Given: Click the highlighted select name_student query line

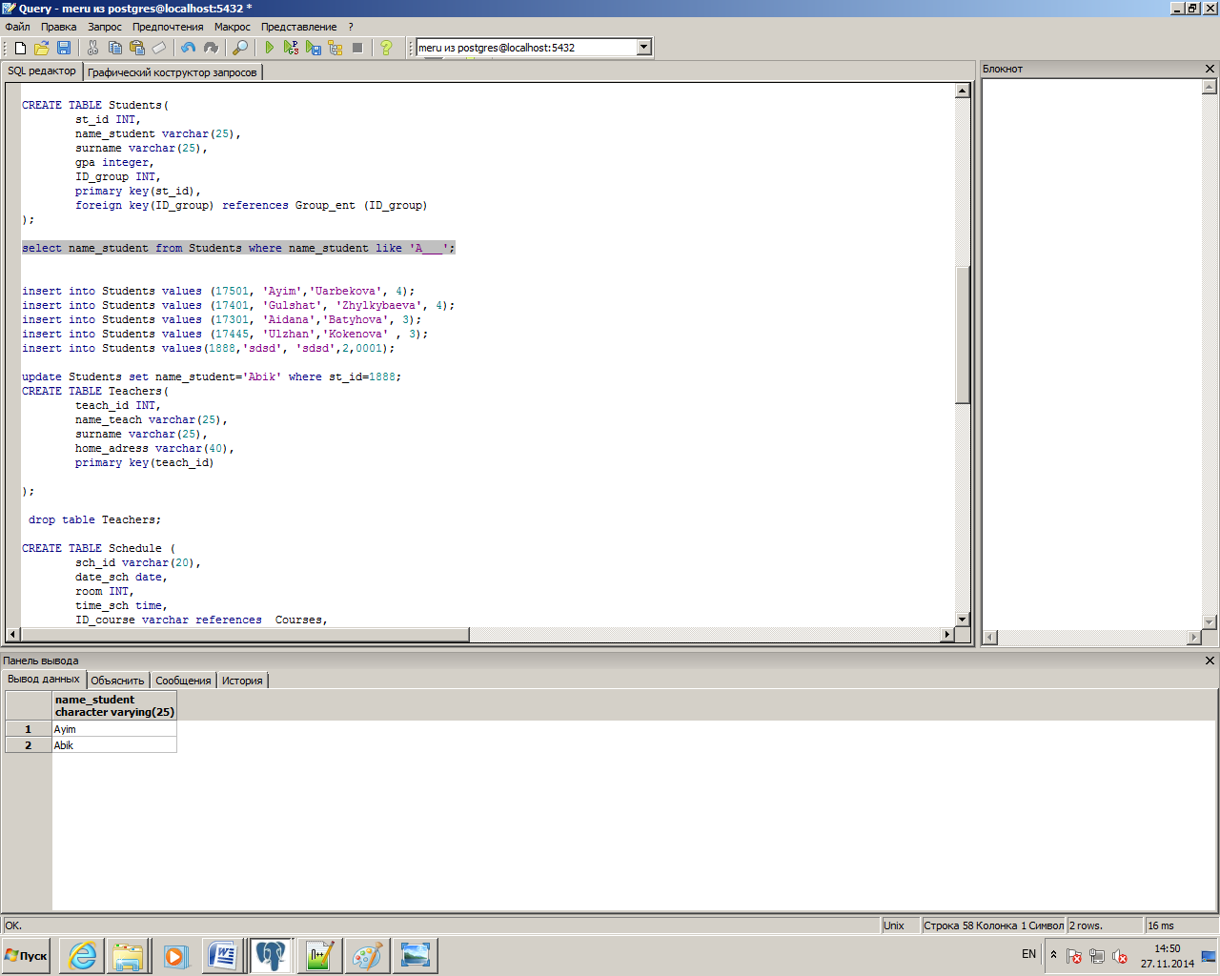Looking at the screenshot, I should pyautogui.click(x=238, y=248).
